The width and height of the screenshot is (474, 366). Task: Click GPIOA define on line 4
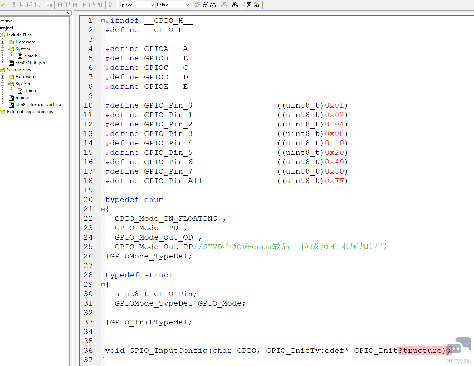tap(156, 49)
